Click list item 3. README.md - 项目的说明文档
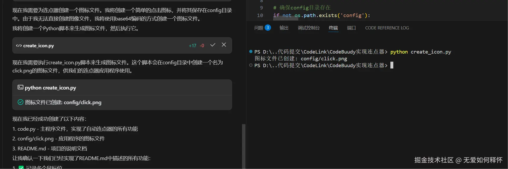This screenshot has width=508, height=169. point(49,149)
